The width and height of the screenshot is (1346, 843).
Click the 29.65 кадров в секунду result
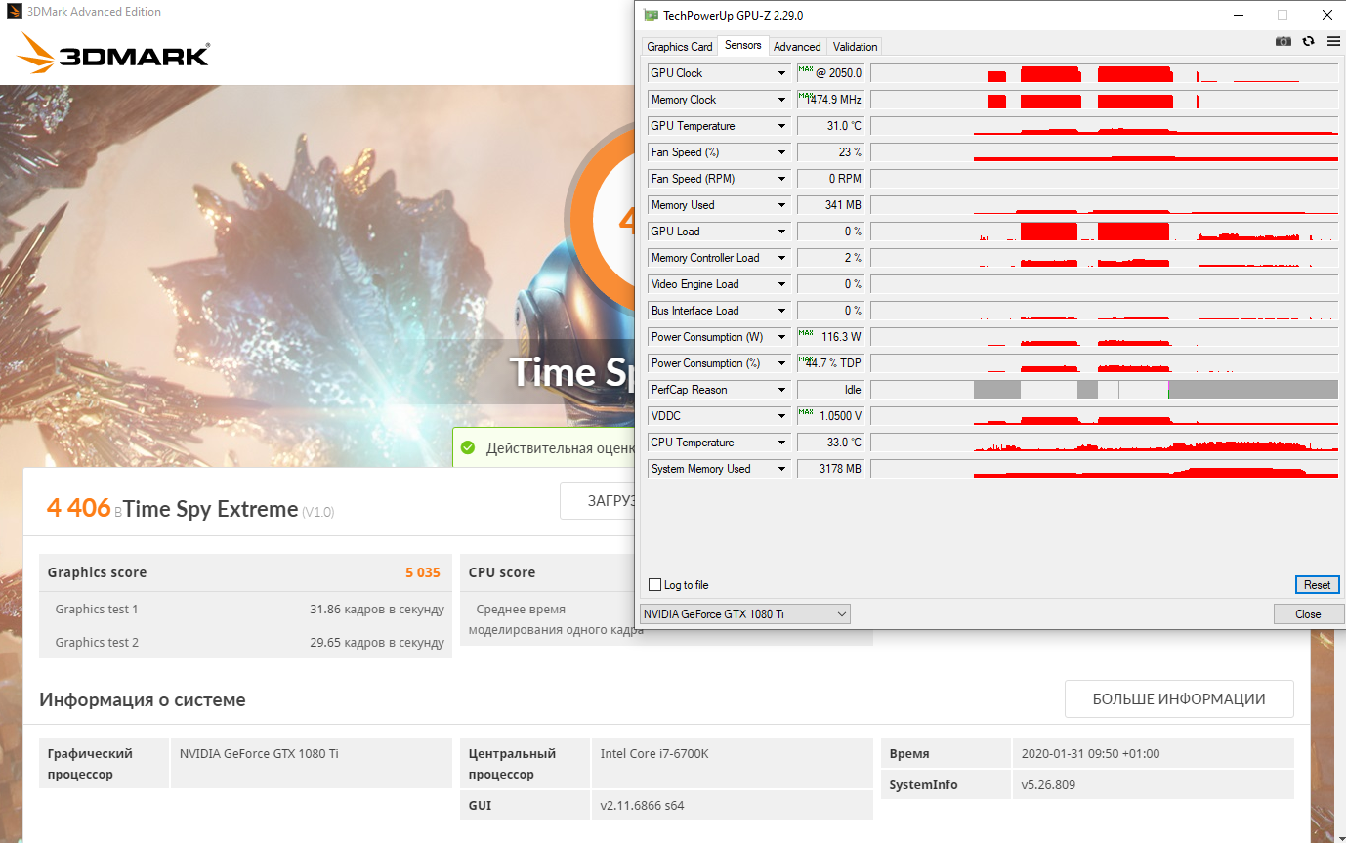(377, 643)
